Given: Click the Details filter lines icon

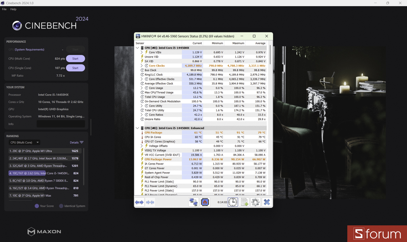Looking at the screenshot, I should 81,143.
